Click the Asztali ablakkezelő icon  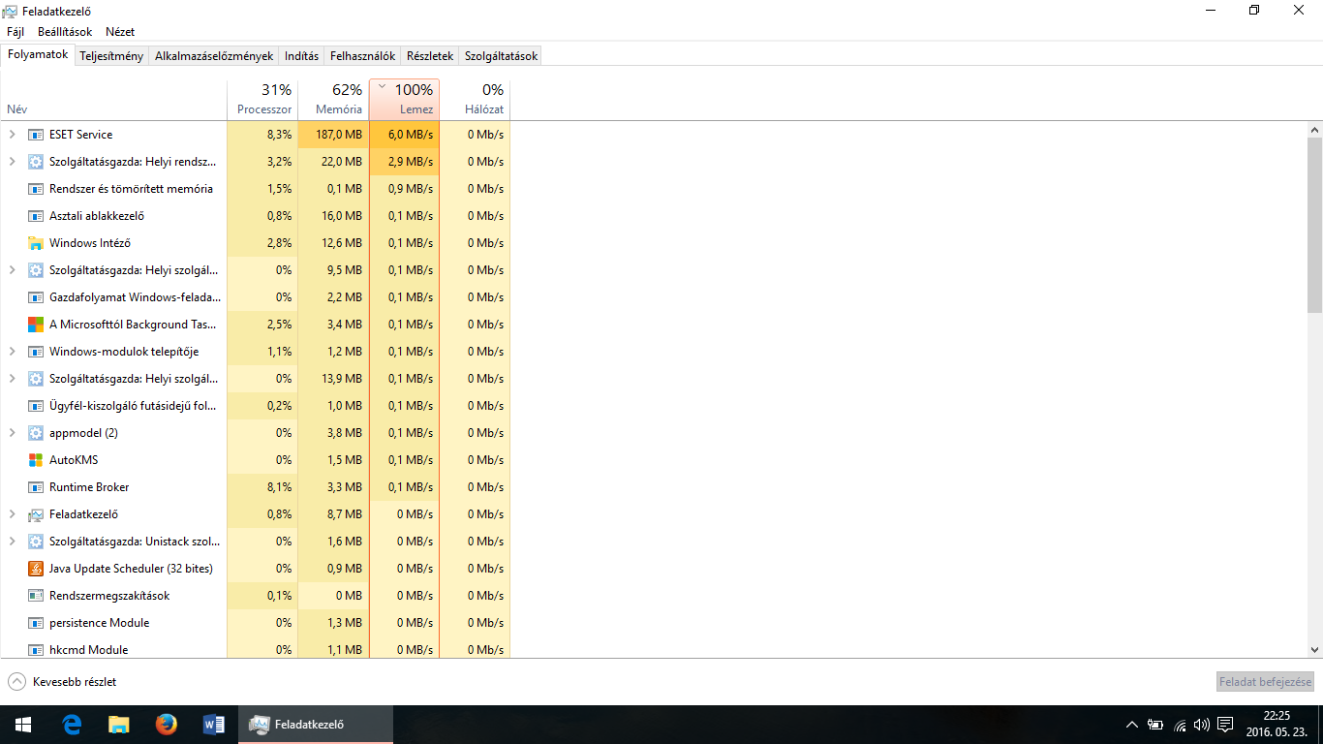36,216
